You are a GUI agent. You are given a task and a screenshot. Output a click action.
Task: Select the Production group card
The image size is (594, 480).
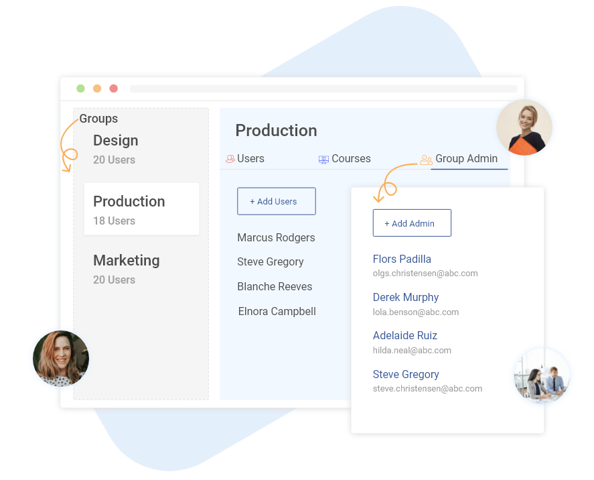tap(141, 209)
